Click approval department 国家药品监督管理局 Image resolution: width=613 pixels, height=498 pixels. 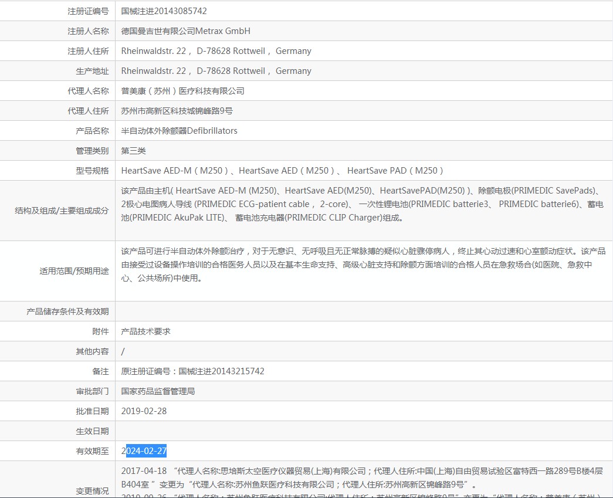(x=158, y=391)
